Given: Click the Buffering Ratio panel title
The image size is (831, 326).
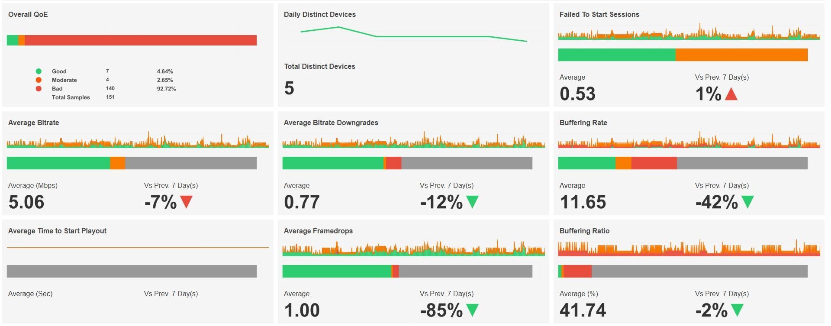Looking at the screenshot, I should [584, 231].
